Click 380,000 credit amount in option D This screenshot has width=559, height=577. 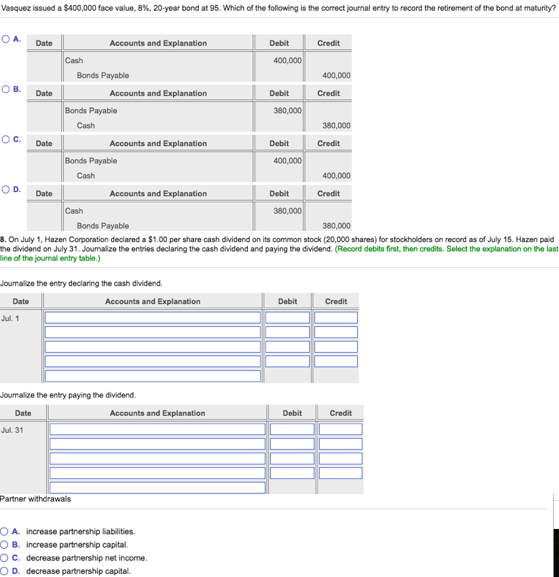[x=336, y=226]
